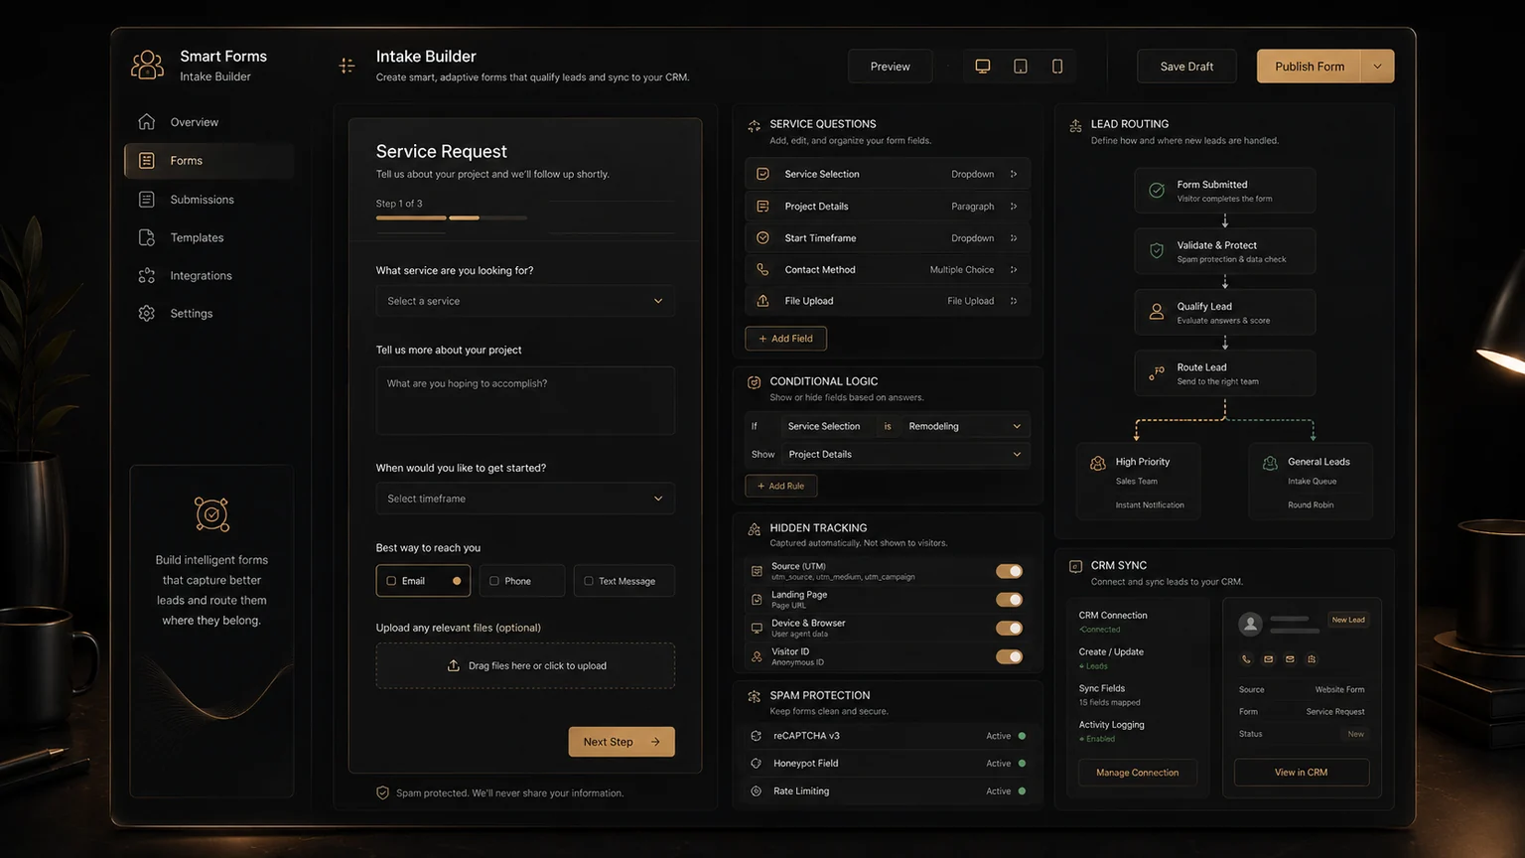
Task: Click Project Details paragraph field icon
Action: pos(762,207)
